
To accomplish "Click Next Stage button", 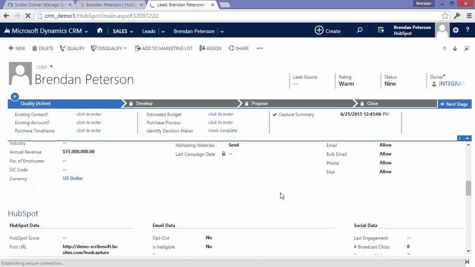I will pos(454,104).
